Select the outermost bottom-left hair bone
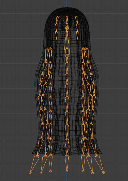The height and width of the screenshot is (181, 128). point(34,164)
